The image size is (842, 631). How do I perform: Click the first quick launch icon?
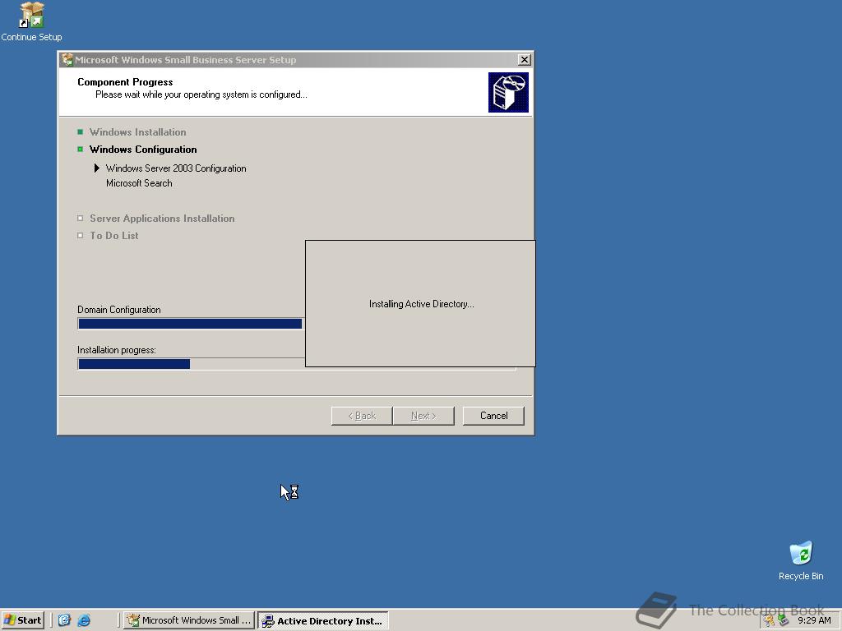[64, 620]
